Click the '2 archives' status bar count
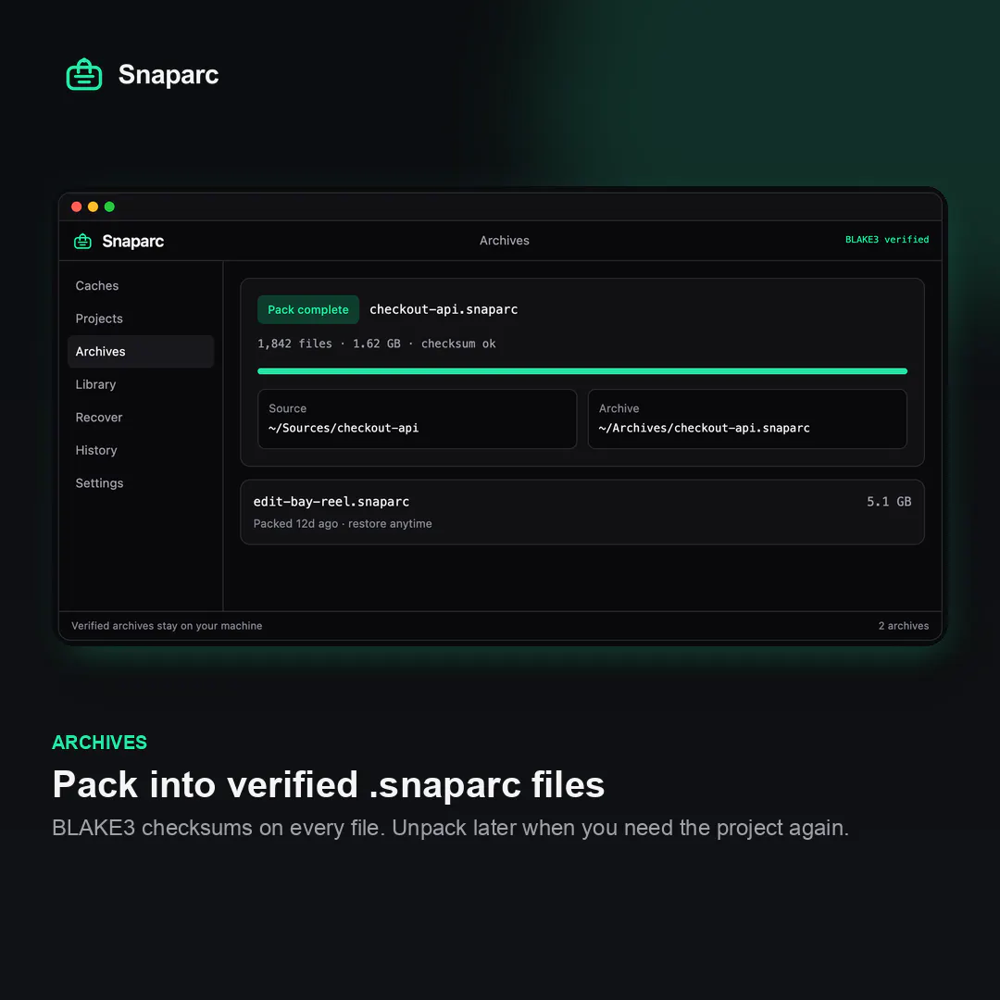 point(904,626)
